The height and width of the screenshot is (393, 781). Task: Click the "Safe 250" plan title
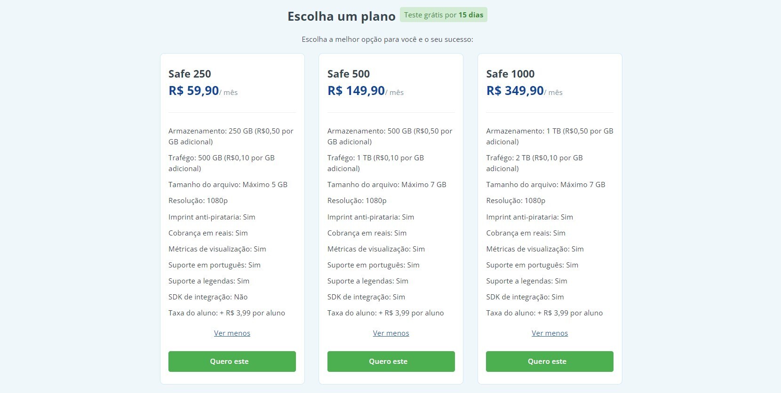point(190,74)
